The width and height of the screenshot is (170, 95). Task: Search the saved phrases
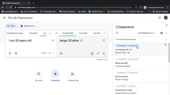[117, 33]
